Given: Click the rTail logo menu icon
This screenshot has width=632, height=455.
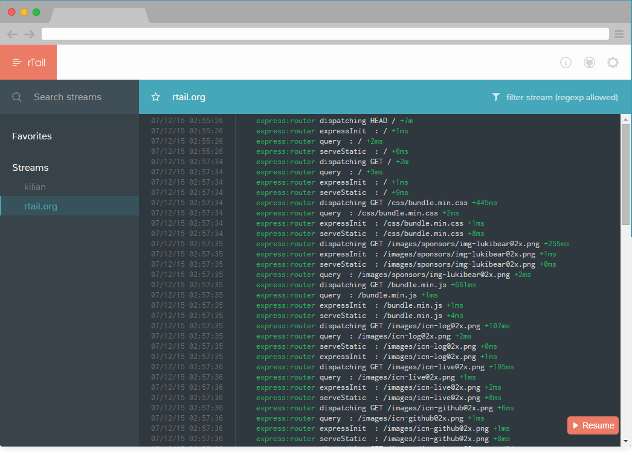Looking at the screenshot, I should coord(16,62).
